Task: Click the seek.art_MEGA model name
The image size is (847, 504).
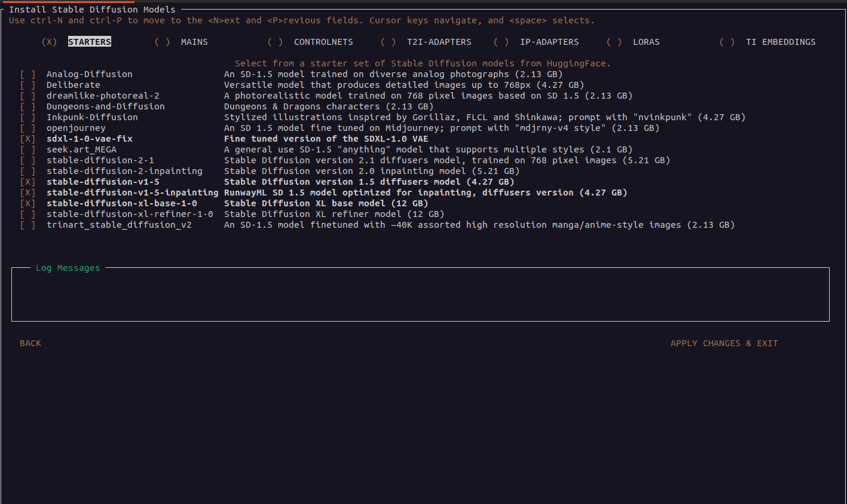Action: [81, 149]
